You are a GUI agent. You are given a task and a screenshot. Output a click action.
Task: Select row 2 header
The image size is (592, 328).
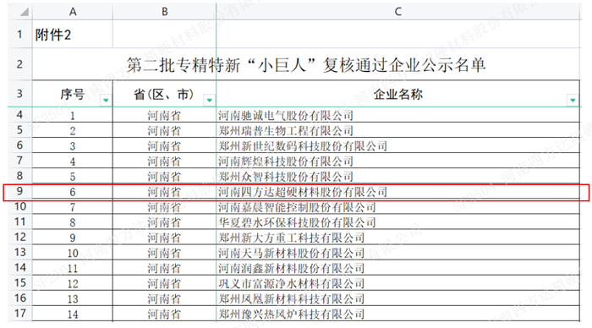click(19, 64)
